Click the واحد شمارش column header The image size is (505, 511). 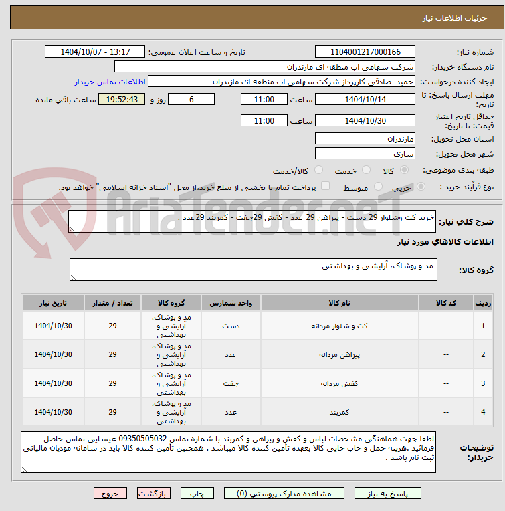coord(231,303)
